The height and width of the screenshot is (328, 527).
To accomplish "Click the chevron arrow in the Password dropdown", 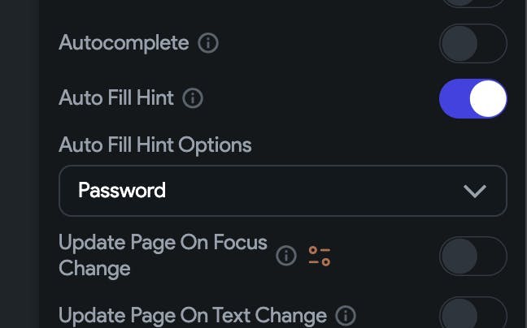I will click(x=474, y=191).
